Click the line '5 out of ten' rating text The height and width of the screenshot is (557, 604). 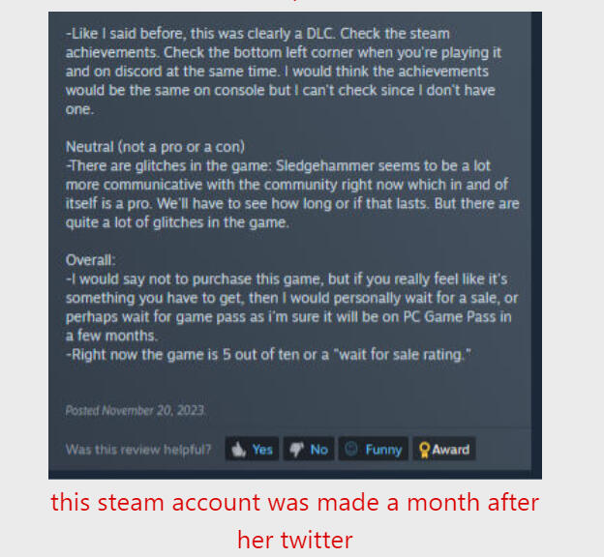(268, 355)
